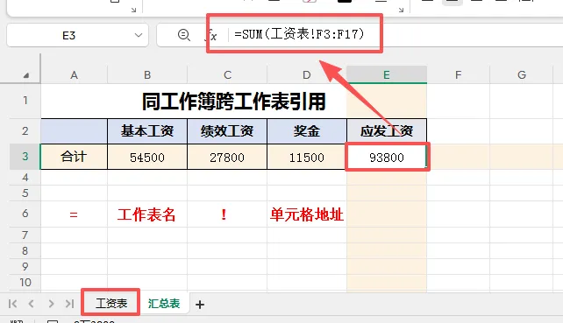Click the title cell 同工作簿跨工作表引用
This screenshot has width=563, height=323.
[x=234, y=101]
